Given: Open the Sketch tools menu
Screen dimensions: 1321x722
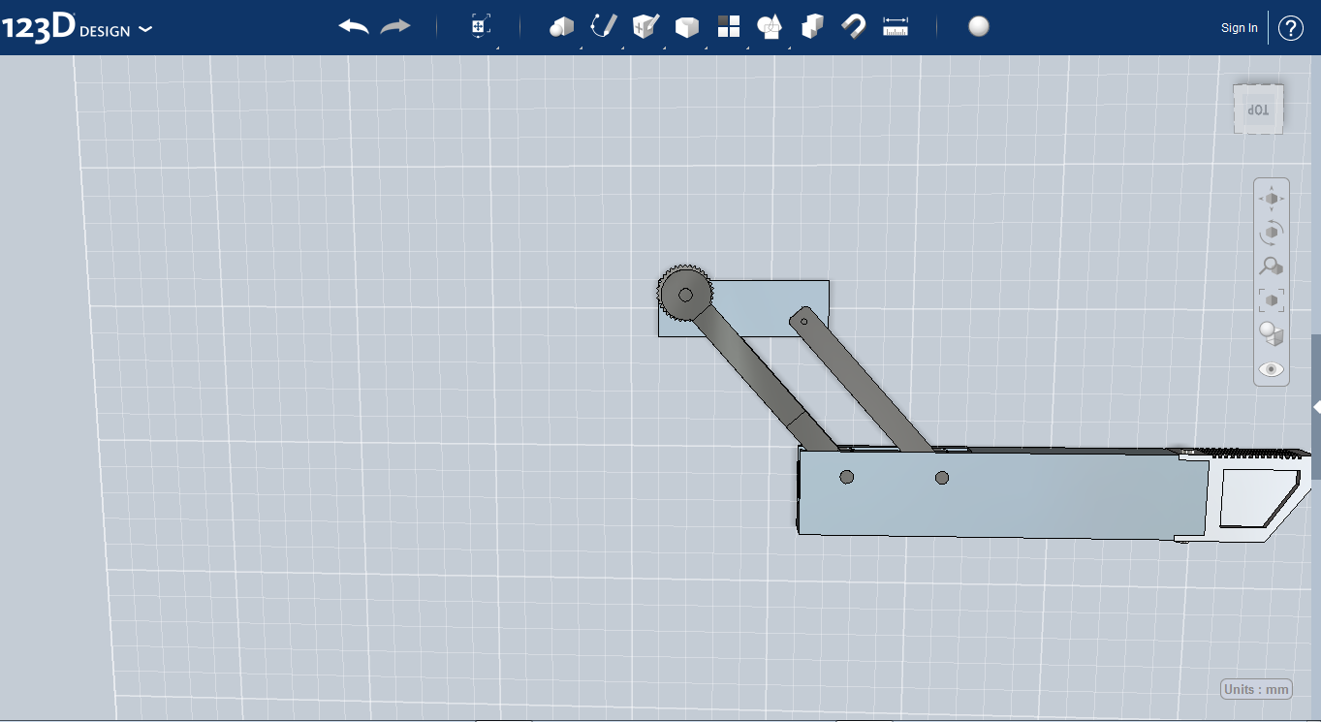Looking at the screenshot, I should pyautogui.click(x=604, y=26).
